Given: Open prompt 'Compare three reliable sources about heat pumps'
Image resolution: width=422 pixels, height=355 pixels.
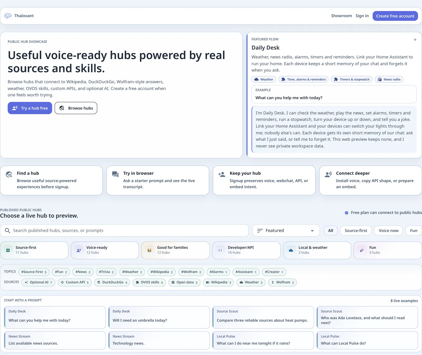Looking at the screenshot, I should pos(263,317).
